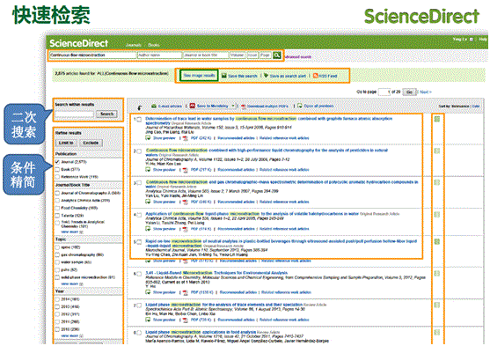Image resolution: width=490 pixels, height=346 pixels.
Task: Click the Go page button
Action: click(x=409, y=92)
